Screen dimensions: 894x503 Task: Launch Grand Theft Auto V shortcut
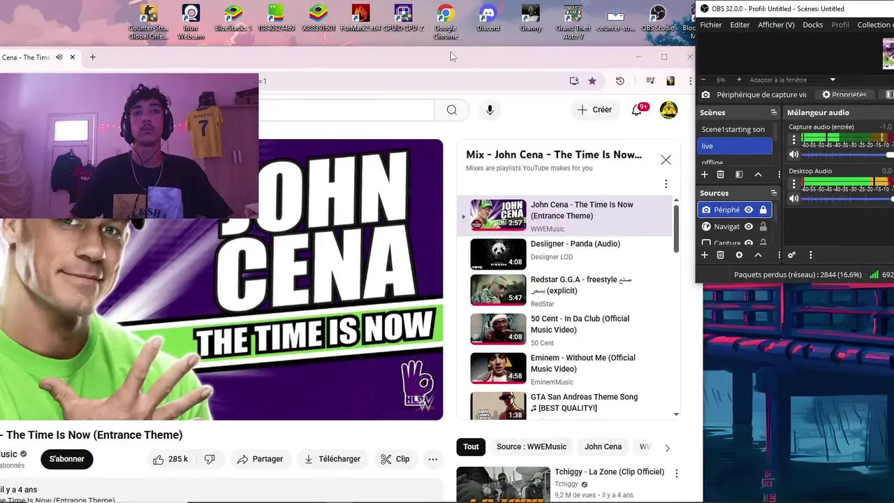pyautogui.click(x=573, y=22)
